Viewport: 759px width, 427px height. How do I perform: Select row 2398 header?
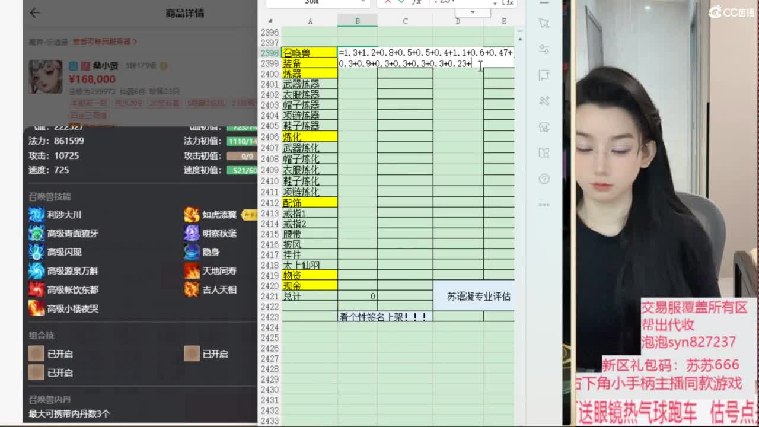270,53
